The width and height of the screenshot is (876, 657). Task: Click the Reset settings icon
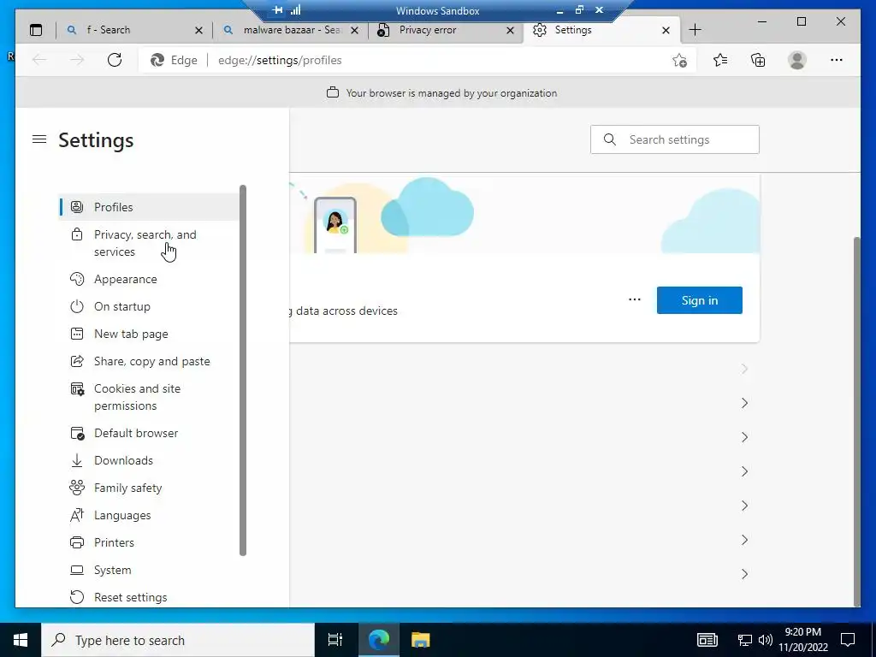tap(77, 597)
